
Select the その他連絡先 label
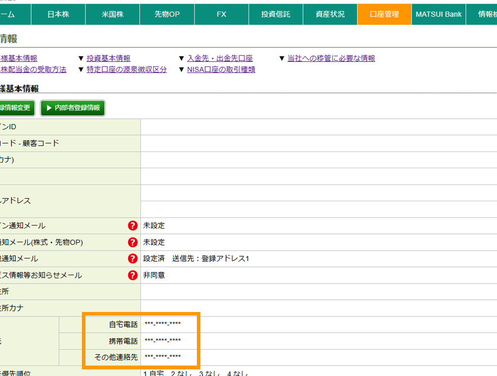click(x=115, y=357)
